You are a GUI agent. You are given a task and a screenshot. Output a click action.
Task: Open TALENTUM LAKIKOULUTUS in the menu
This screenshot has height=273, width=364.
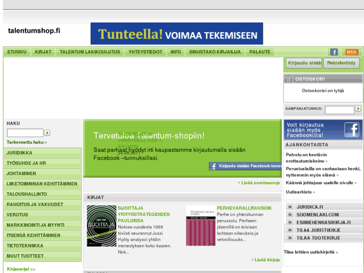tap(90, 52)
